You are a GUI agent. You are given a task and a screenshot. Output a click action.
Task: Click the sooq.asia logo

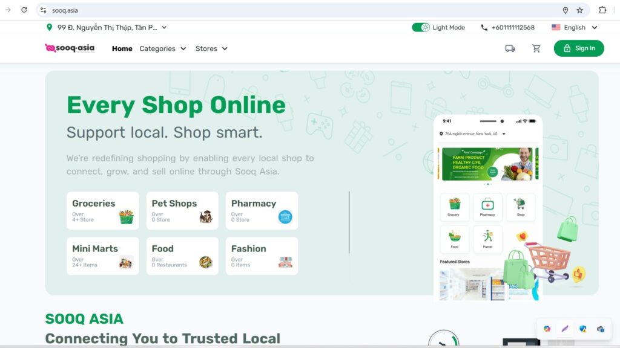pyautogui.click(x=70, y=48)
